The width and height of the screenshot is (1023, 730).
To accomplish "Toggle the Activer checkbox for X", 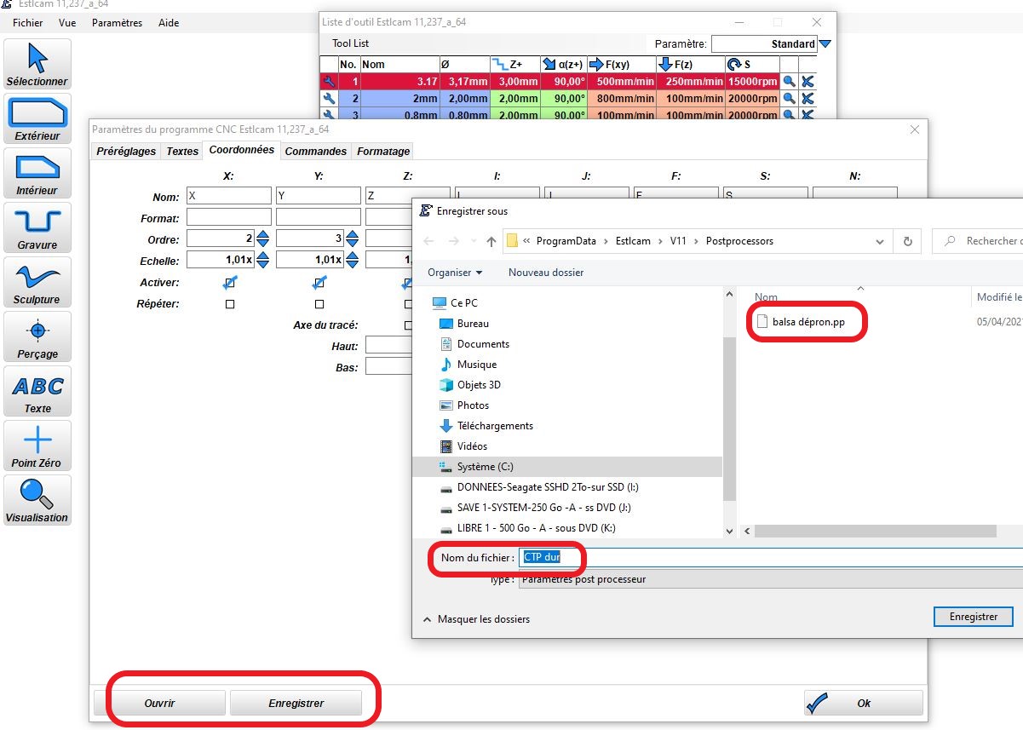I will click(x=230, y=283).
